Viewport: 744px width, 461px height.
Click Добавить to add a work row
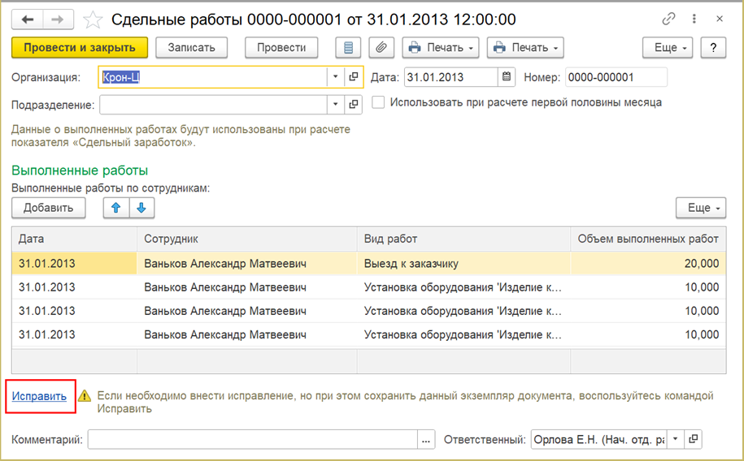pos(49,208)
